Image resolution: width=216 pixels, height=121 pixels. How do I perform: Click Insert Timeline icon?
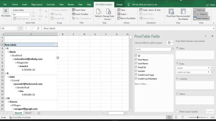coord(74,14)
